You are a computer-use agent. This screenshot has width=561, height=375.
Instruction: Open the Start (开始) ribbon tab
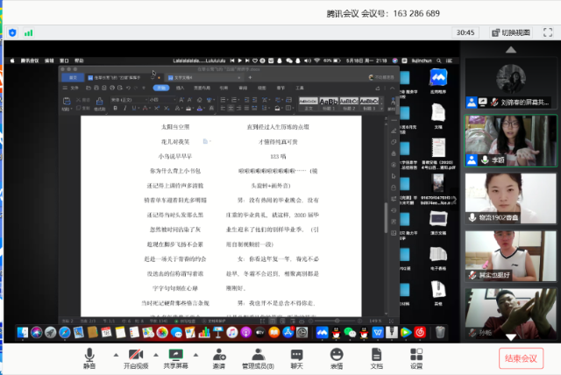pyautogui.click(x=161, y=88)
